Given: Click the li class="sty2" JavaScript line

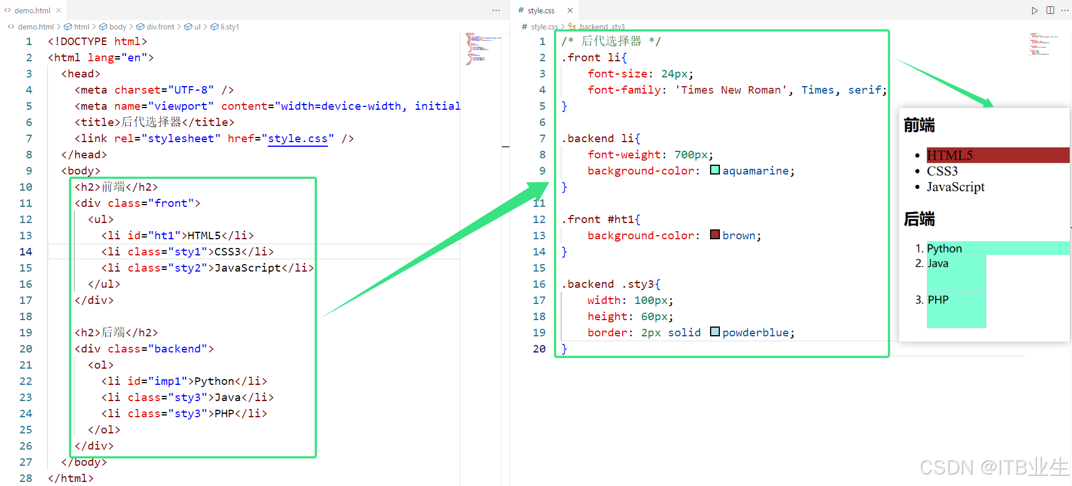Looking at the screenshot, I should coord(208,268).
